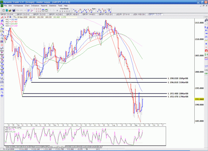208x151 pixels.
Task: Open the ADX indicator tab at bottom
Action: (x=92, y=147)
